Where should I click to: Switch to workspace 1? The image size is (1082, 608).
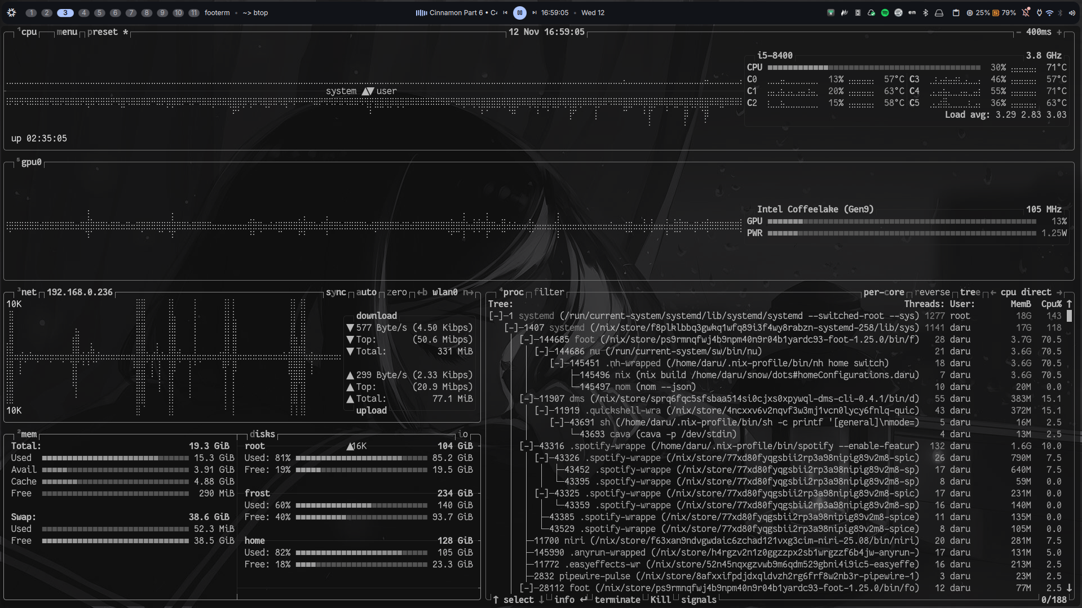coord(32,12)
